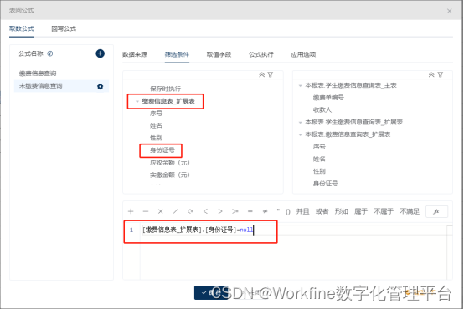
Task: Insert the minus operator into the formula
Action: (146, 211)
